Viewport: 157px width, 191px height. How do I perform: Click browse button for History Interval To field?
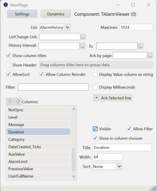tap(141, 46)
